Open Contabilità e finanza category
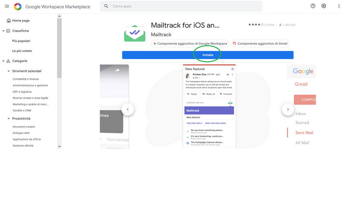The height and width of the screenshot is (202, 360). pyautogui.click(x=26, y=79)
